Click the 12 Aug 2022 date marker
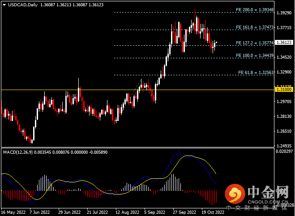This screenshot has width=295, height=216. pyautogui.click(x=128, y=212)
